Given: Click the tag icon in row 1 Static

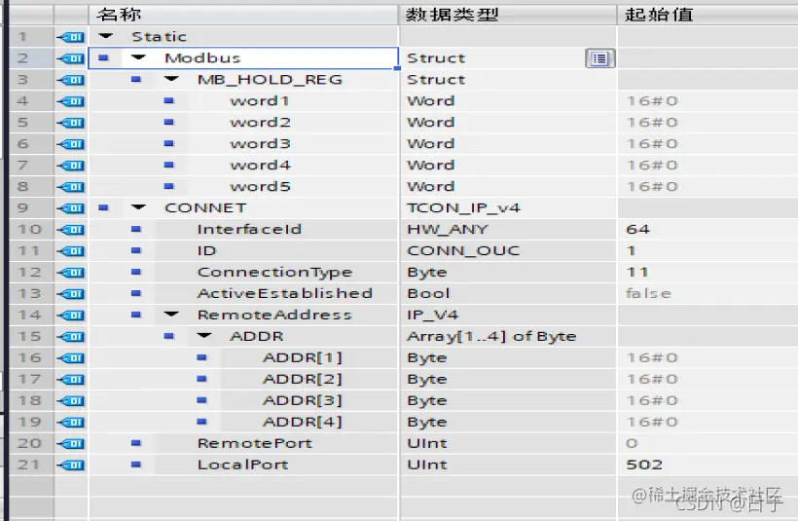Looking at the screenshot, I should [71, 37].
